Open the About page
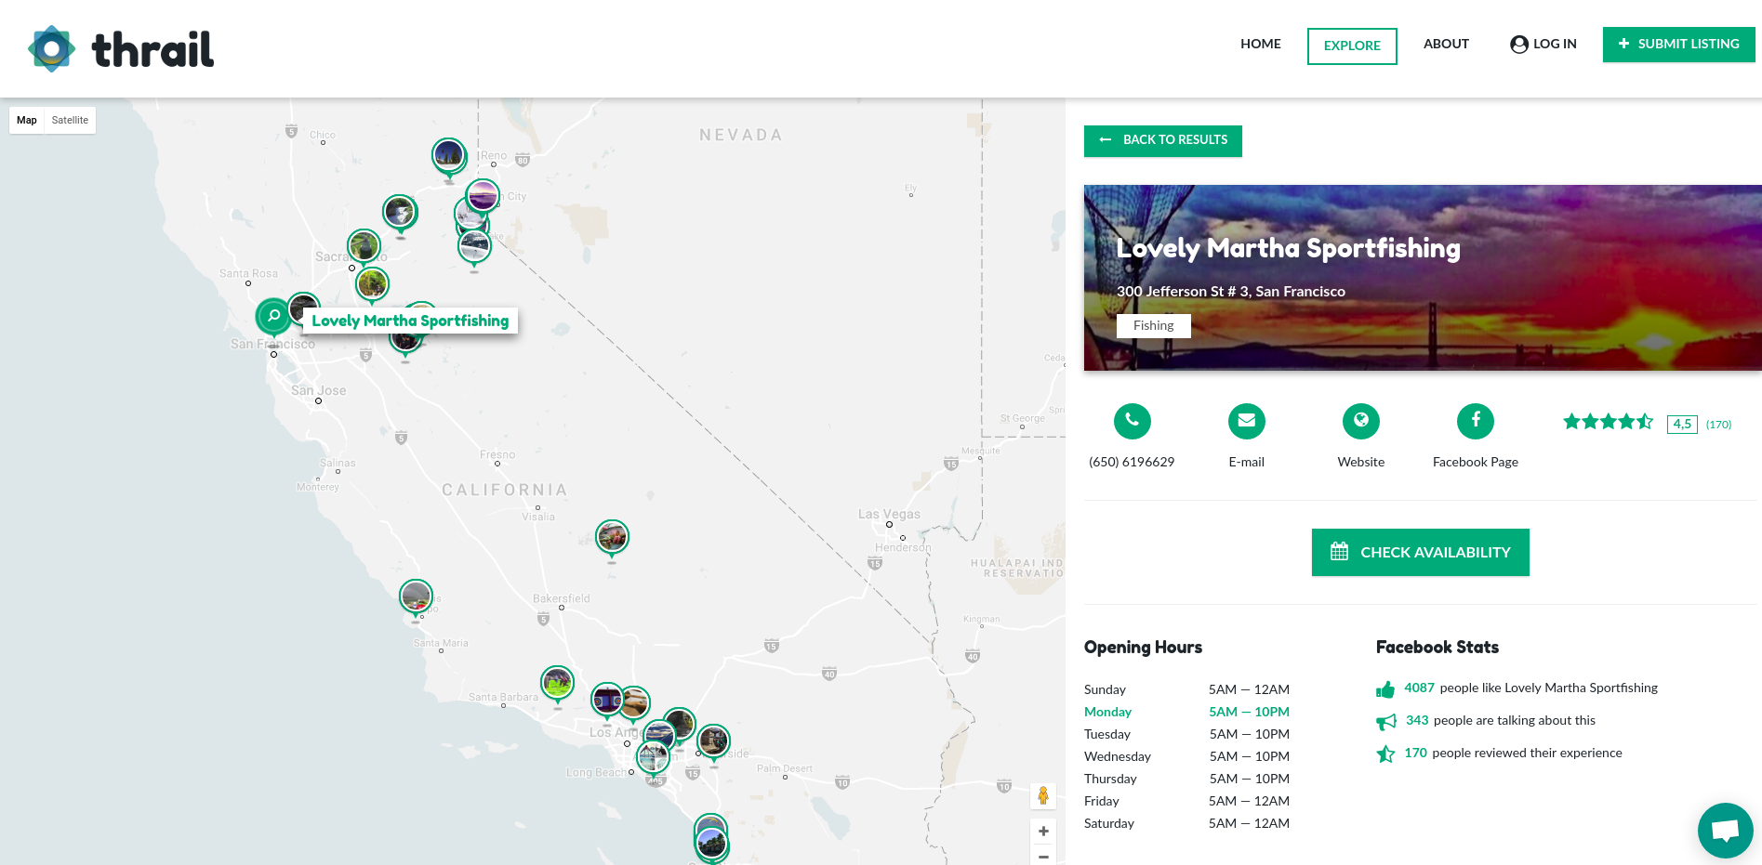The width and height of the screenshot is (1762, 865). (x=1446, y=44)
